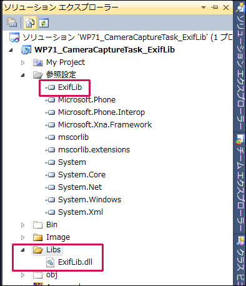Image resolution: width=246 pixels, height=286 pixels.
Task: Select the Bin folder
Action: pos(52,225)
